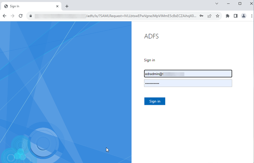Share this page via share icon
The width and height of the screenshot is (254, 163).
pyautogui.click(x=209, y=16)
